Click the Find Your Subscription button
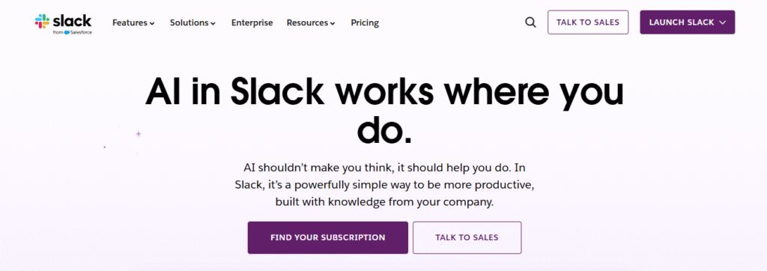Screen dimensions: 767x271 point(328,238)
